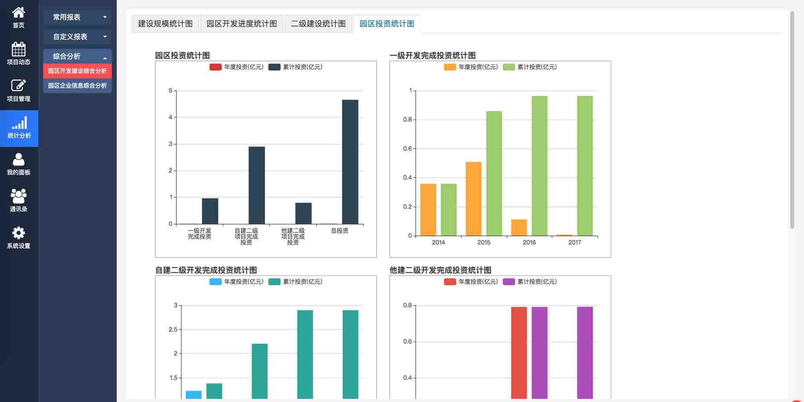Open 园区企业信息综合分析 link
The image size is (804, 402).
click(x=77, y=86)
